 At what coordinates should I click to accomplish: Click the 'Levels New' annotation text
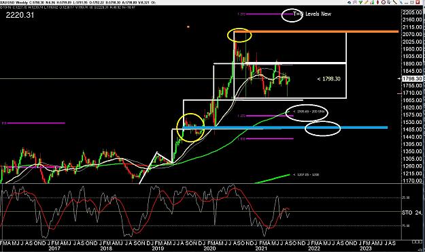318,14
